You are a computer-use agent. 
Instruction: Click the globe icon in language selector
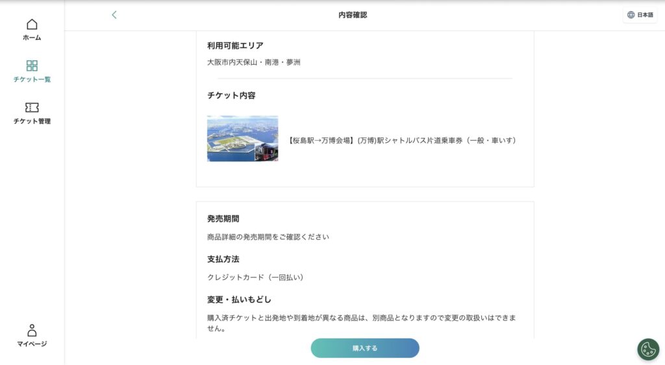coord(631,15)
